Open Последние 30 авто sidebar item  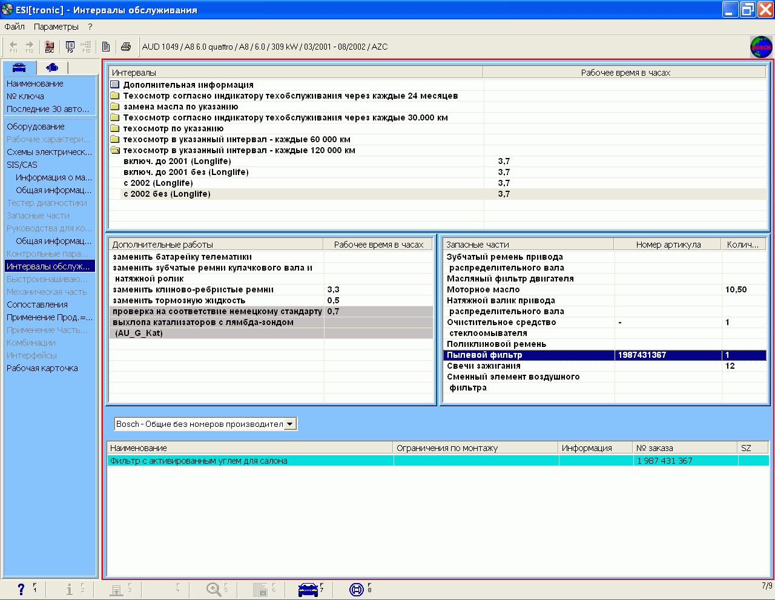click(48, 109)
